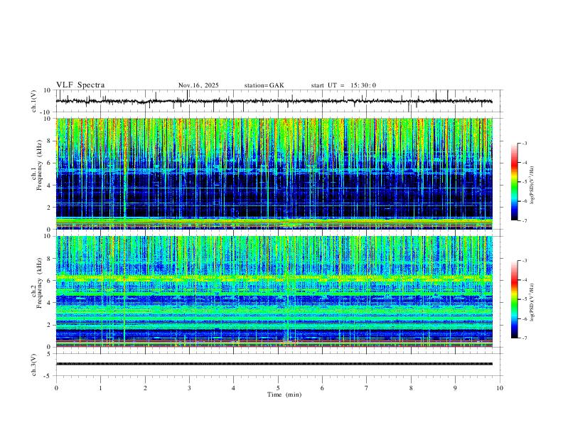Click time axis tick label "2"
563x435 pixels.
[145, 388]
